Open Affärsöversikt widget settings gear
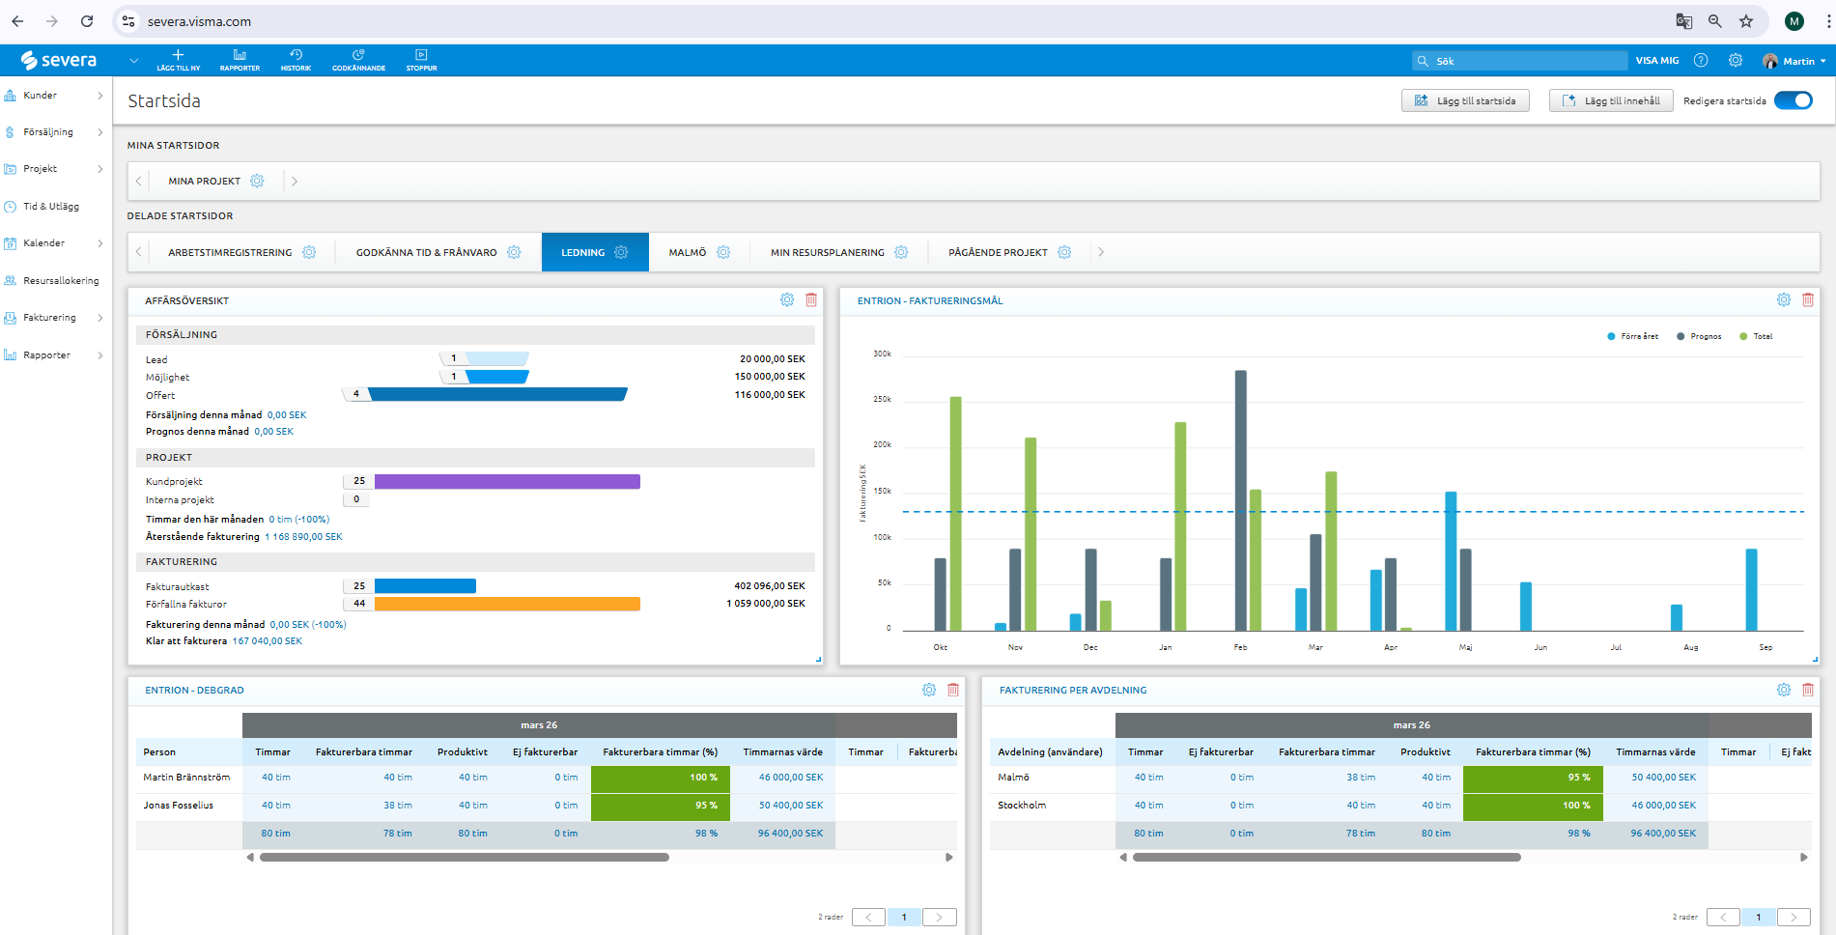The width and height of the screenshot is (1836, 935). pos(787,300)
